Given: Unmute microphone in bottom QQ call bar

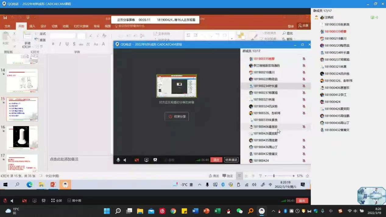Looking at the screenshot, I should tap(5, 201).
